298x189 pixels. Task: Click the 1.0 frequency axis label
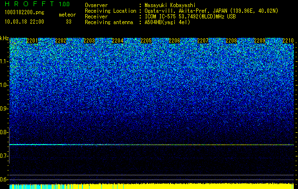pyautogui.click(x=4, y=85)
